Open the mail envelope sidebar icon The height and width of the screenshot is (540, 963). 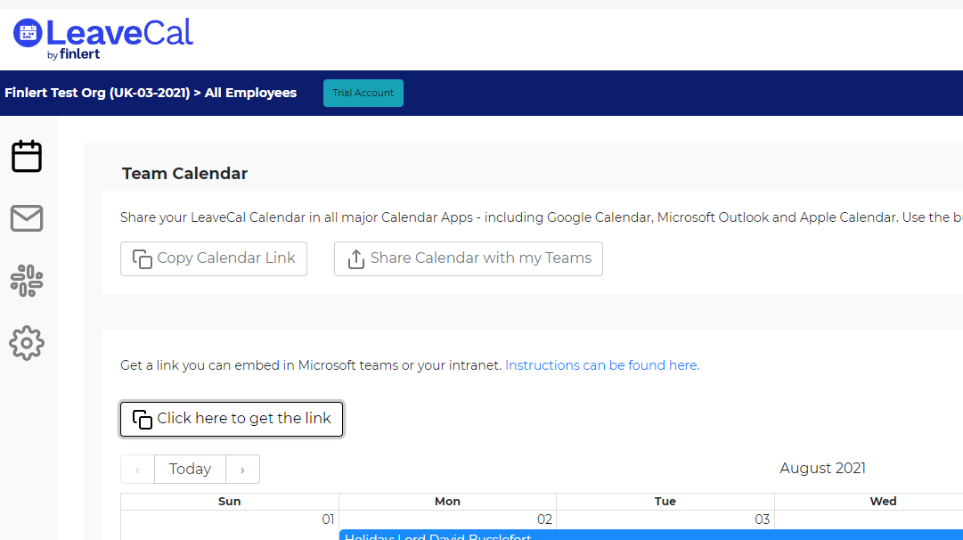[x=27, y=218]
